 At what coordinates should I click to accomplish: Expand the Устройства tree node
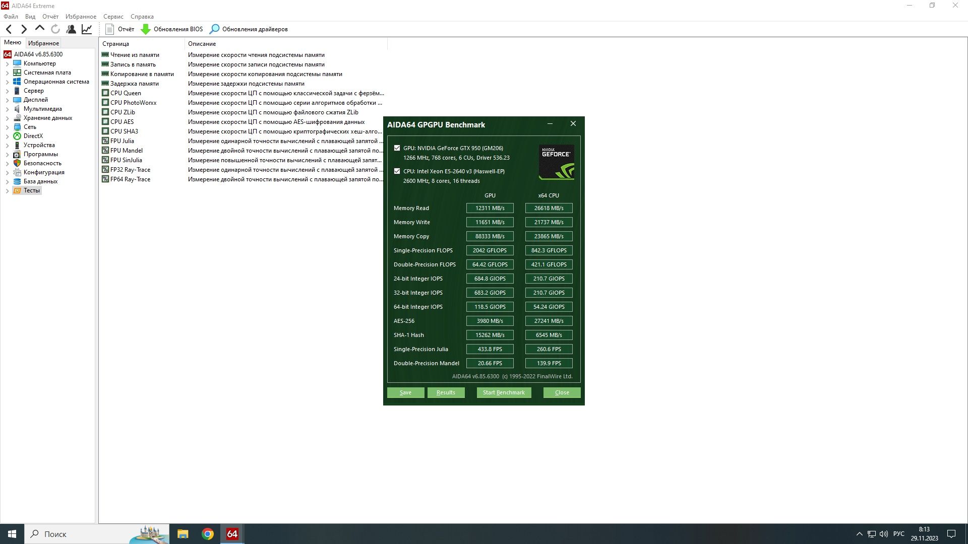click(7, 146)
